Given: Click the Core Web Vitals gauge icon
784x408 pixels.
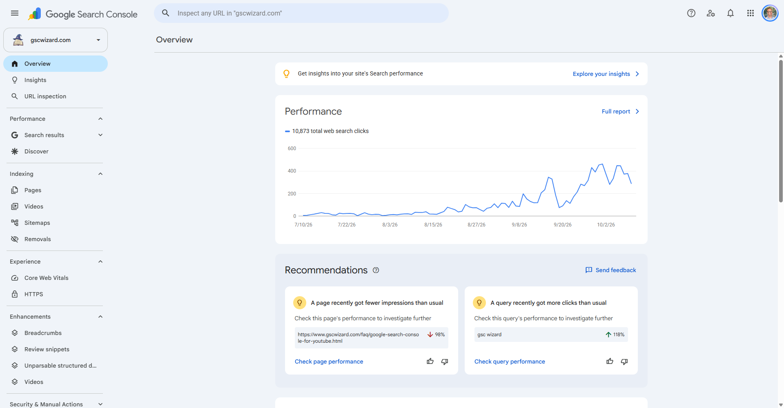Looking at the screenshot, I should (x=15, y=278).
